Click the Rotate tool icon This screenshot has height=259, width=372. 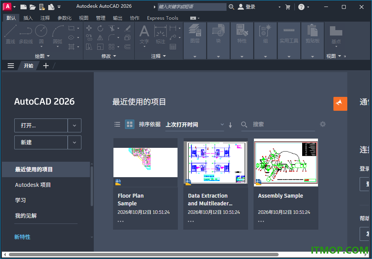tap(100, 28)
